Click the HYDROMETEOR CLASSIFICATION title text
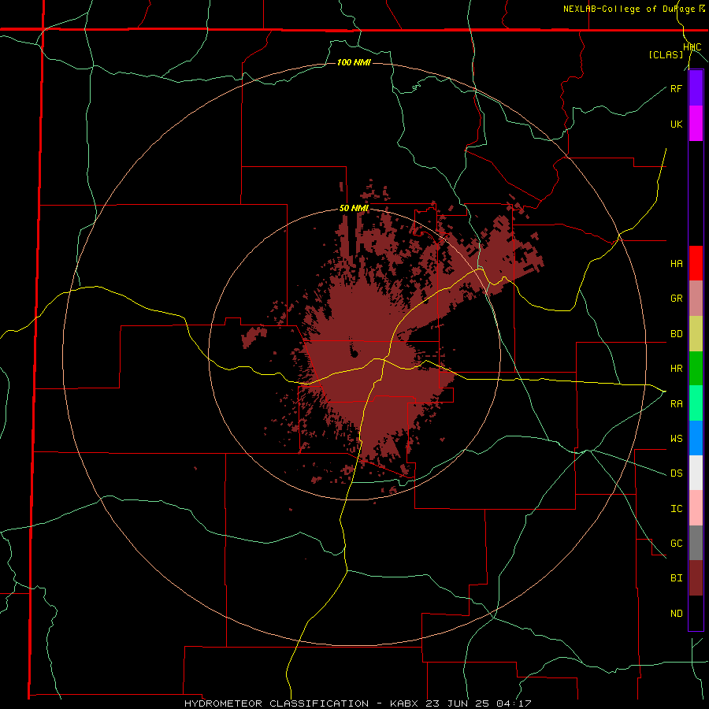This screenshot has width=709, height=709. pyautogui.click(x=277, y=703)
